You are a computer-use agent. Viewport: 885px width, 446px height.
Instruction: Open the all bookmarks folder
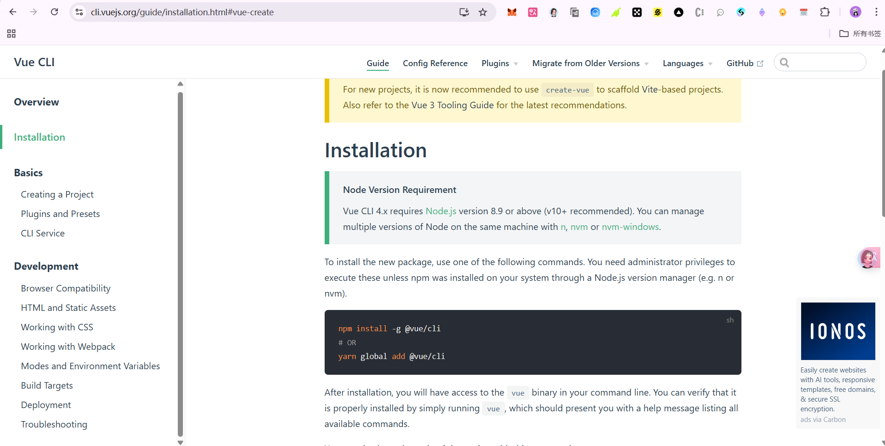(x=860, y=33)
